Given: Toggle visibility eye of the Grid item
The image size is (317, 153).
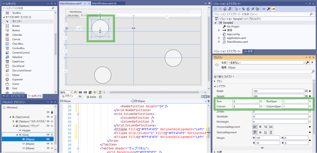Looking at the screenshot, I should 48,135.
